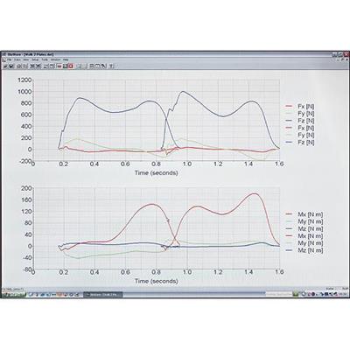Click the save icon in the toolbar
This screenshot has height=350, width=350.
coord(11,66)
